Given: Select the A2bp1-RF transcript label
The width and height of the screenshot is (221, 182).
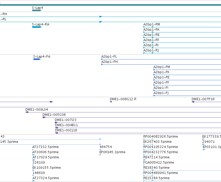Looking at the screenshot, I should coord(151,40).
